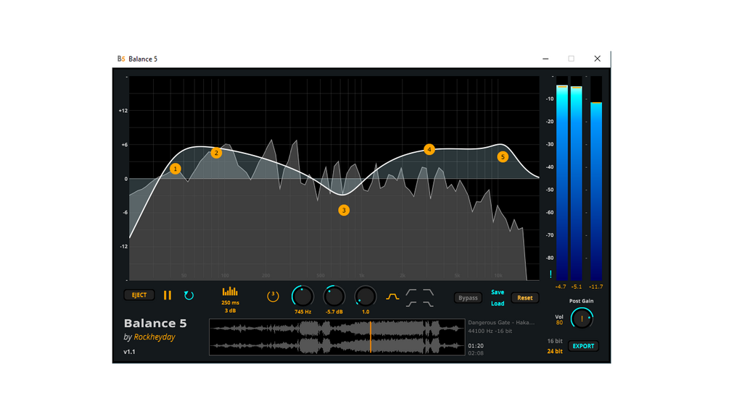This screenshot has width=729, height=409.
Task: Click the -4.7 left peak value
Action: (561, 287)
